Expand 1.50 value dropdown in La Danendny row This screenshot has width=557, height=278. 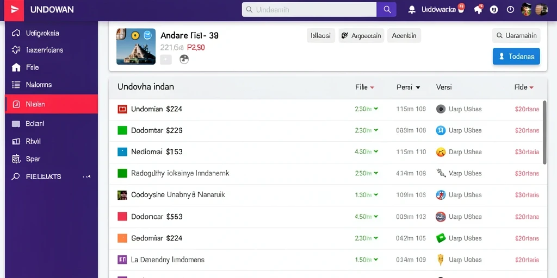click(376, 260)
